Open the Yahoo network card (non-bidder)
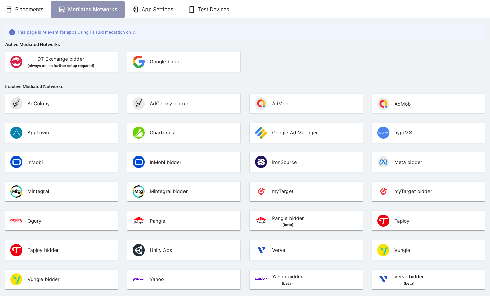 (x=184, y=279)
